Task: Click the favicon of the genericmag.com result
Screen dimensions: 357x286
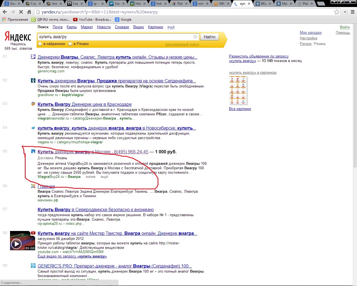Action: pos(33,57)
